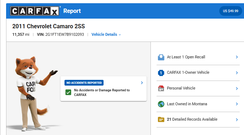Click No Accidents or Damage Reported text
244x135 pixels.
102,92
